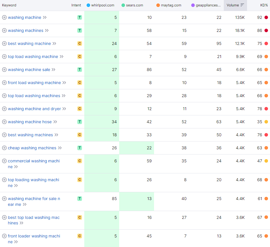
Task: Open the 'top load washing machines' keyword link
Action: (x=34, y=96)
